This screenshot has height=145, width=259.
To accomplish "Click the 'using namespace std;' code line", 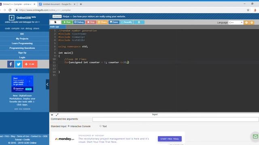I will 73,47.
